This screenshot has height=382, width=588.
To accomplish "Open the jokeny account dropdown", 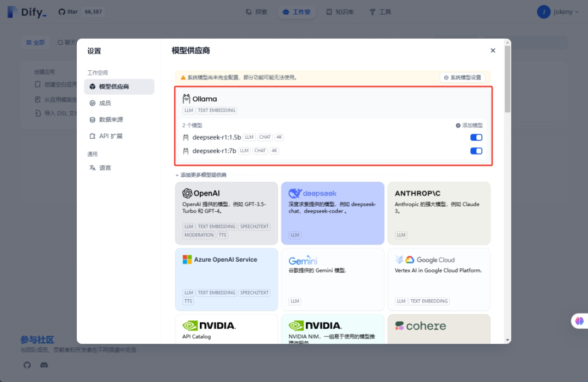I will click(558, 11).
